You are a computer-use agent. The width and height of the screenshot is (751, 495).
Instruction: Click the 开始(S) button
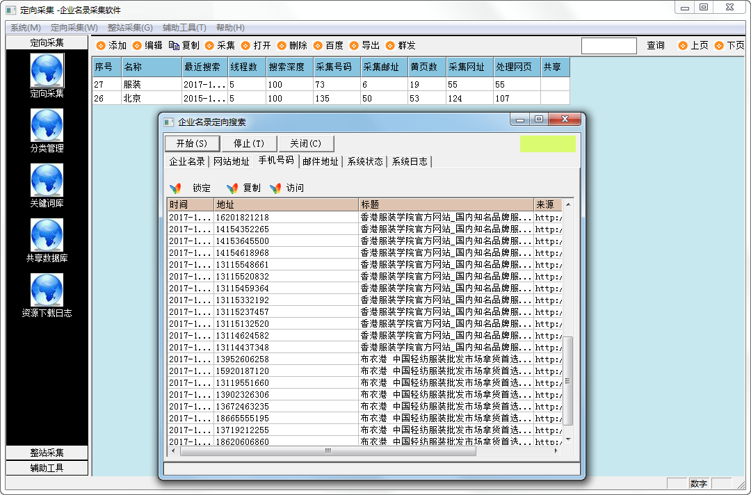[192, 144]
